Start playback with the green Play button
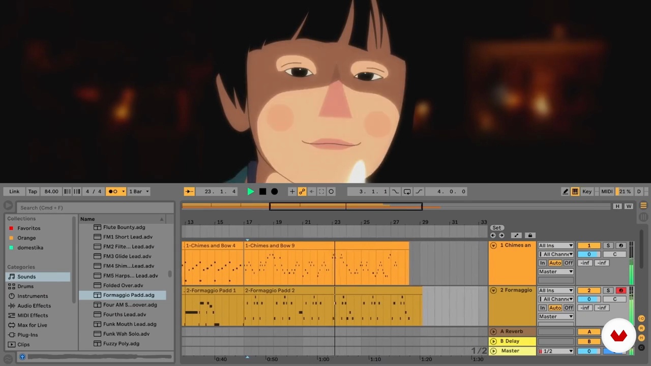651x366 pixels. tap(251, 192)
